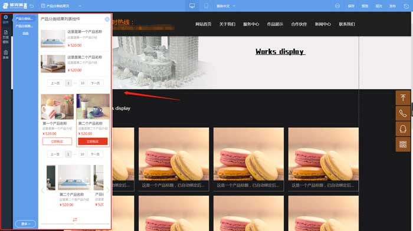The image size is (413, 231).
Task: Select the blue bed product thumbnail in list
Action: tap(53, 38)
